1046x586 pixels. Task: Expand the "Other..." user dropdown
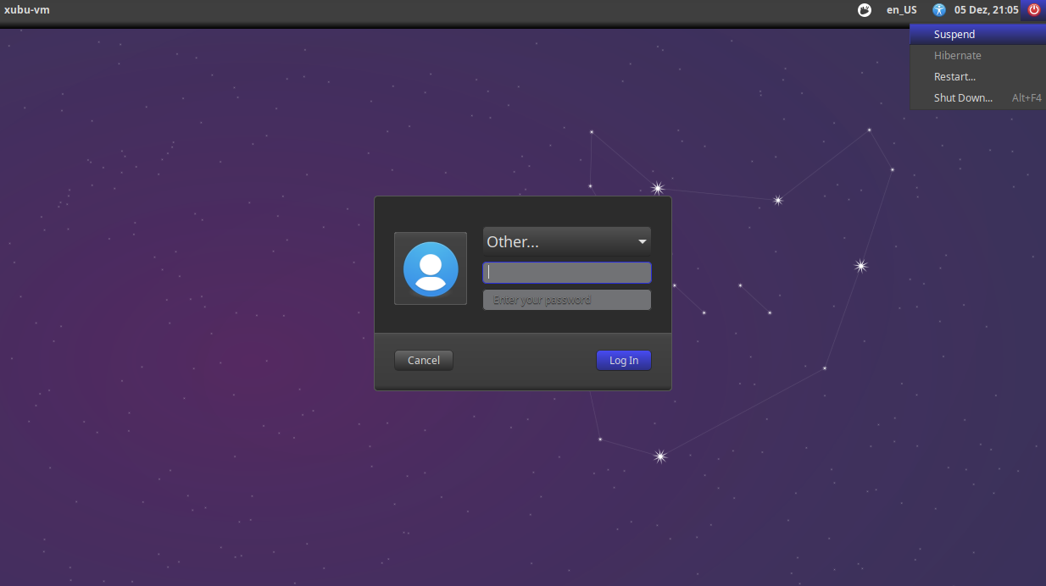click(x=567, y=241)
